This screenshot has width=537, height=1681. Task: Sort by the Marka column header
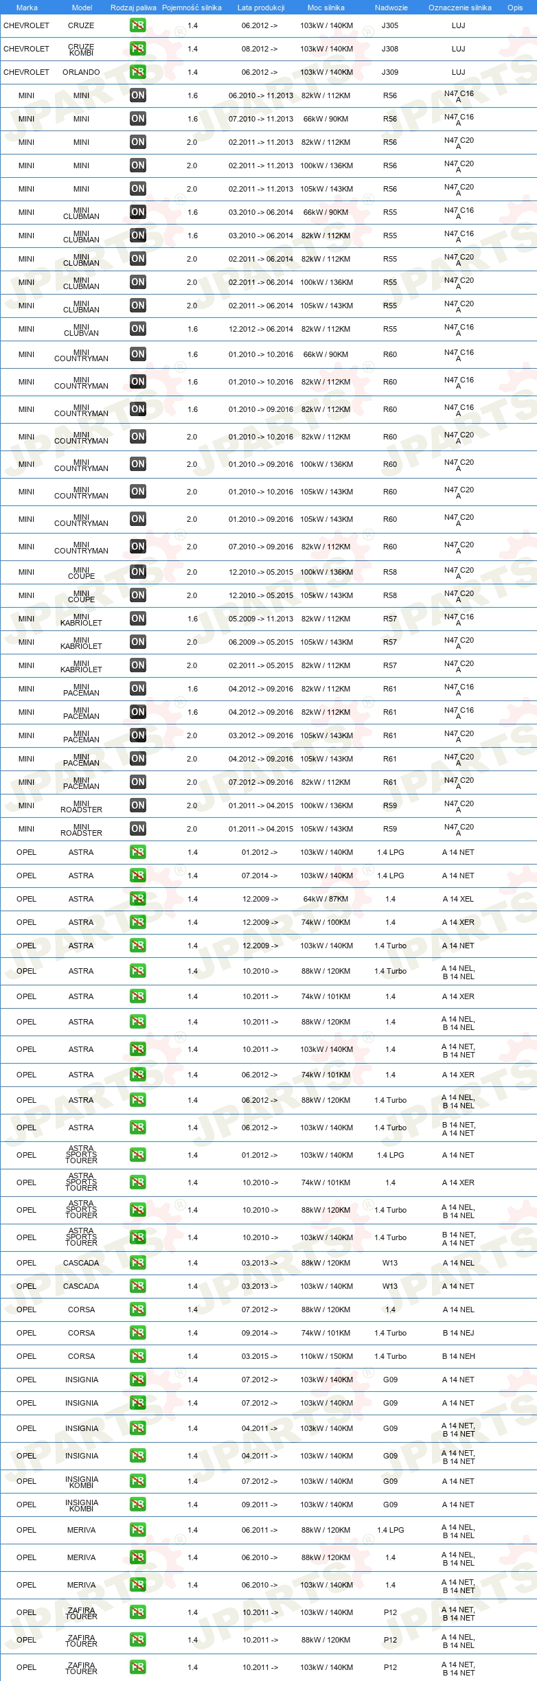[27, 8]
